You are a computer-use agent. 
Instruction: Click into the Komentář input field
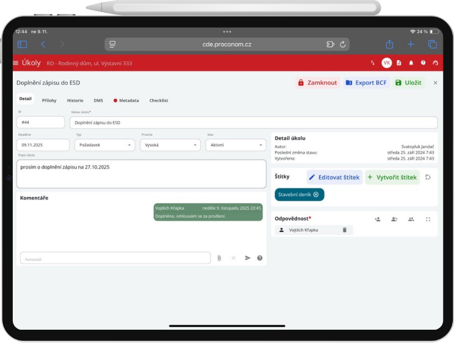click(x=115, y=258)
